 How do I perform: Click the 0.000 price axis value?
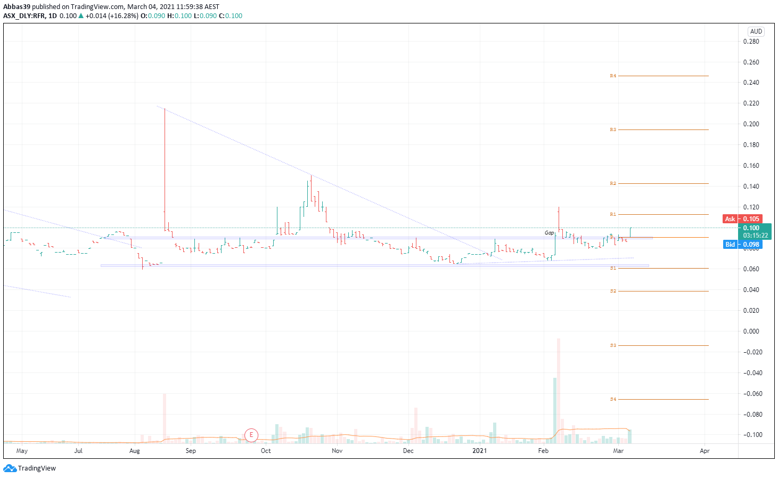coord(751,331)
